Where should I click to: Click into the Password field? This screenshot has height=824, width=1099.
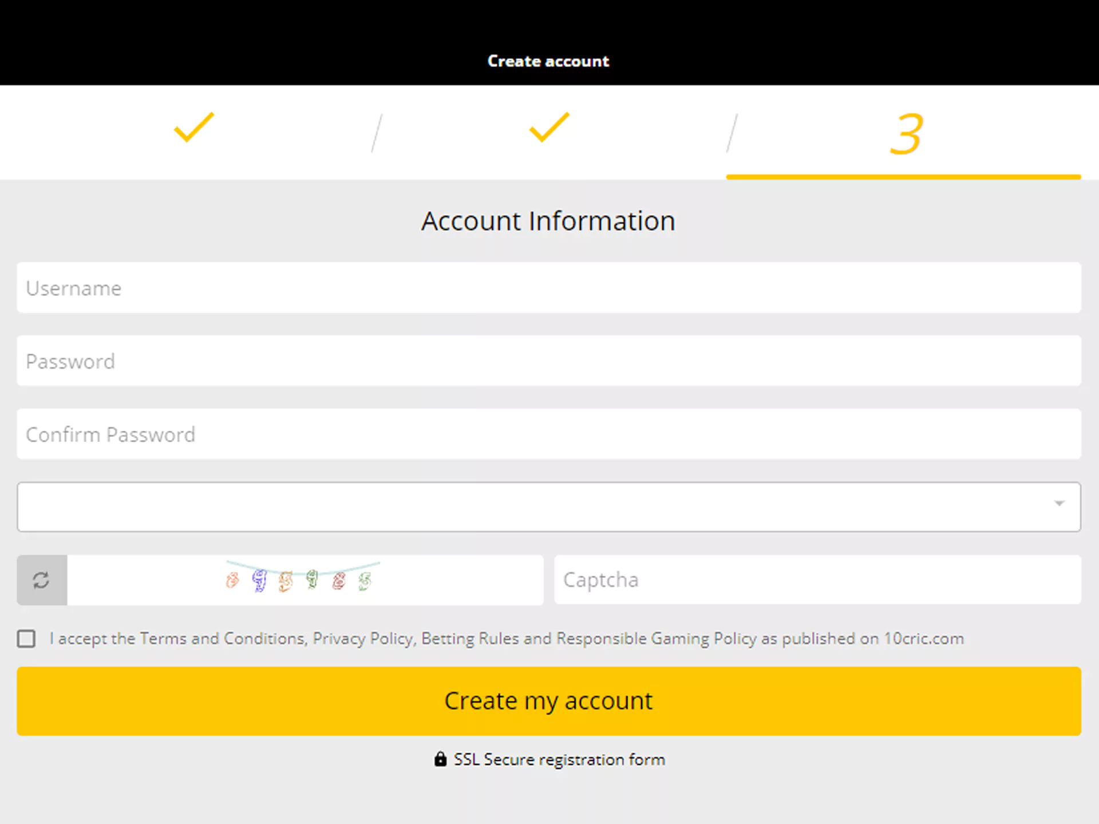[x=549, y=360]
